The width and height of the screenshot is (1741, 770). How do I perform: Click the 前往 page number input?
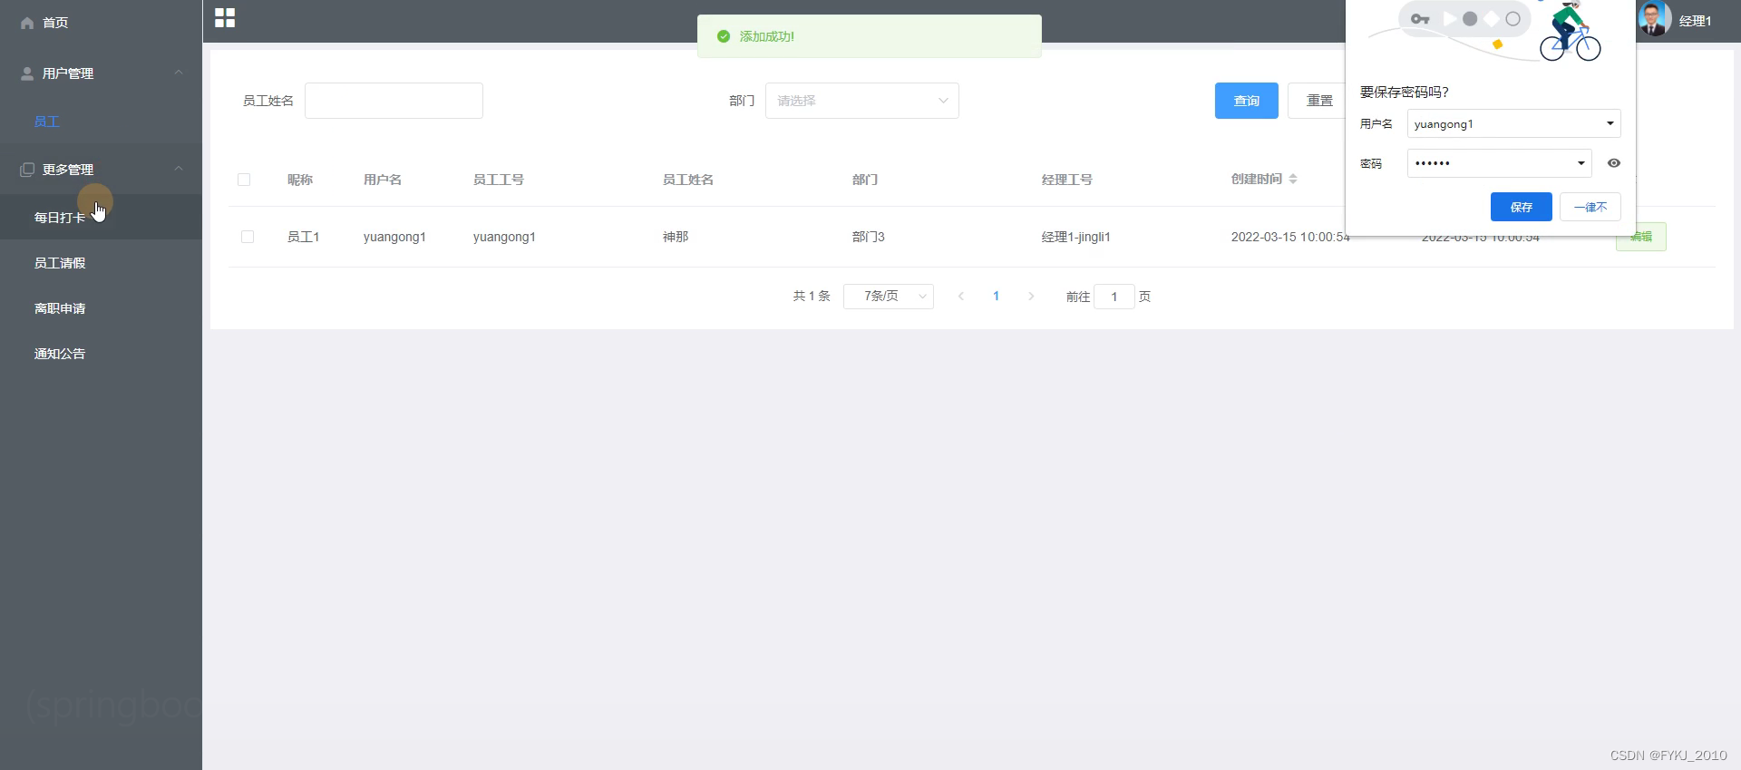point(1114,297)
